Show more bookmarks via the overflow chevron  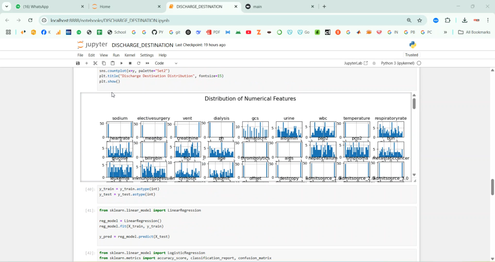(x=445, y=32)
